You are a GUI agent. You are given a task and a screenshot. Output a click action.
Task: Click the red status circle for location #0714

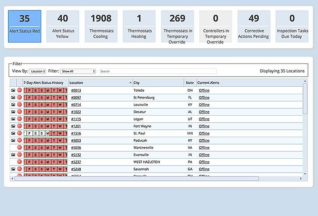(19, 104)
